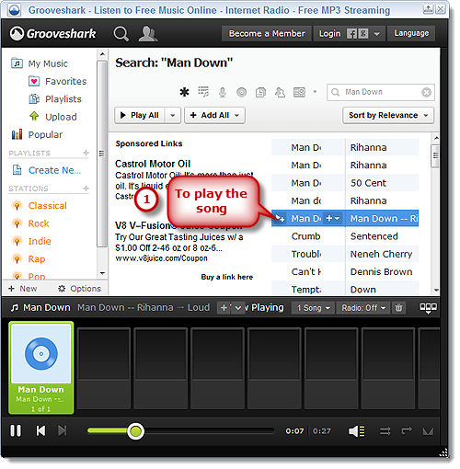Click the Login button
Image resolution: width=460 pixels, height=469 pixels.
pos(329,33)
